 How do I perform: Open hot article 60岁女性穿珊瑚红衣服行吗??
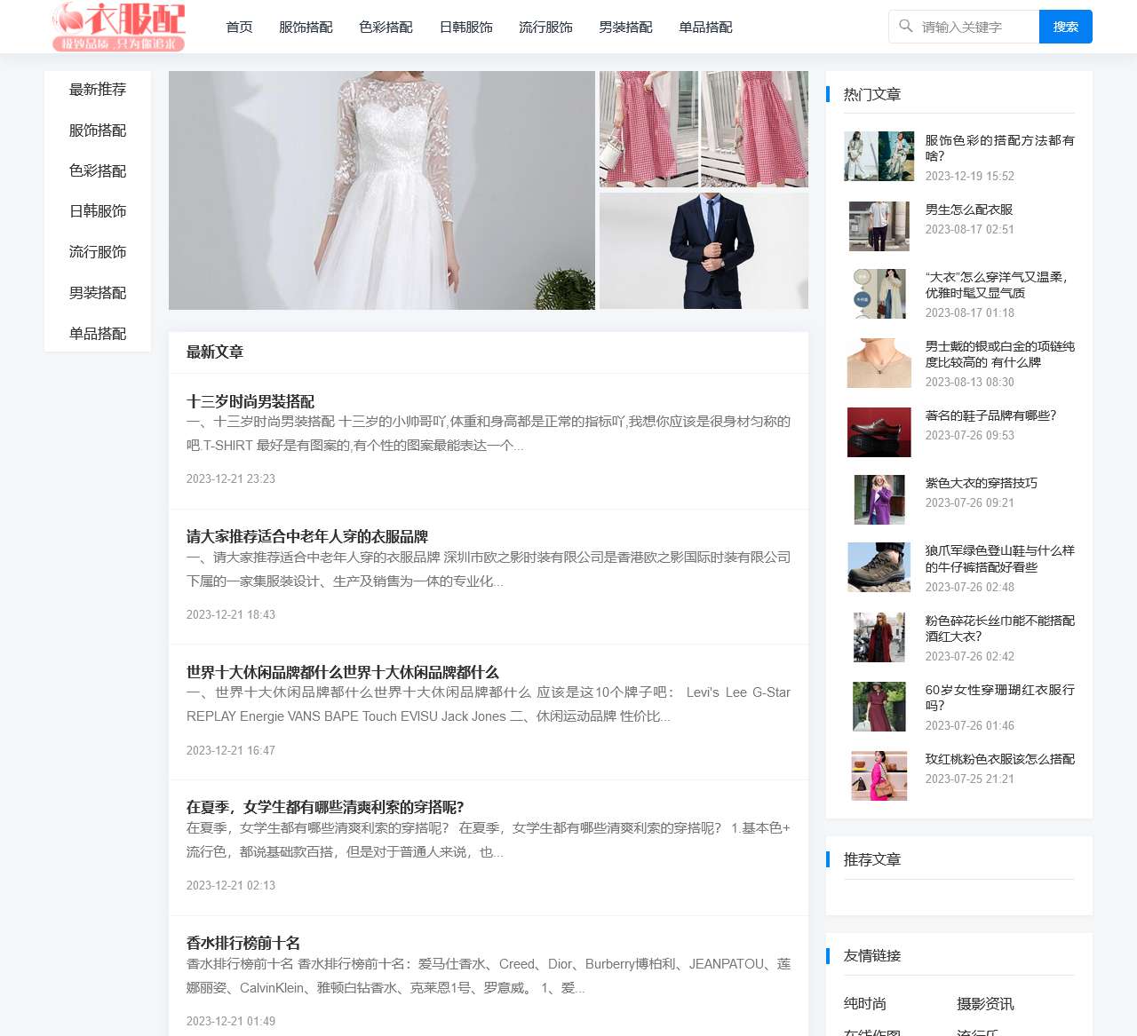click(x=1000, y=698)
